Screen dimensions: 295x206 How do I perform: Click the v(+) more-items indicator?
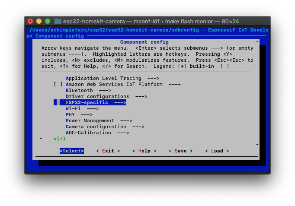tap(59, 139)
